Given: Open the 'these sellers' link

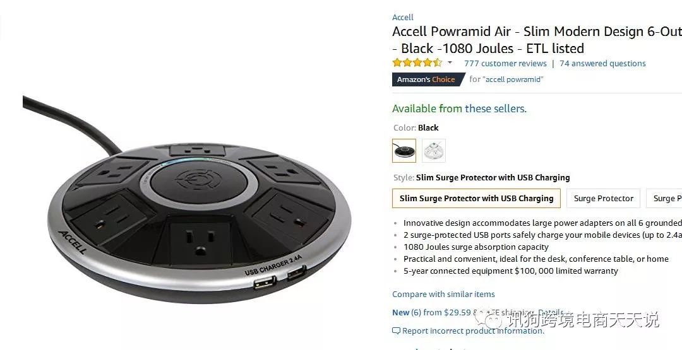Looking at the screenshot, I should pos(495,108).
